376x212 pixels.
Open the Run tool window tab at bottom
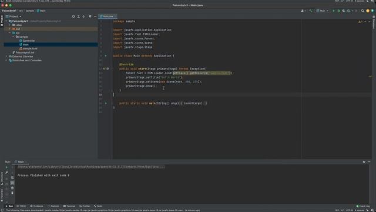point(9,206)
